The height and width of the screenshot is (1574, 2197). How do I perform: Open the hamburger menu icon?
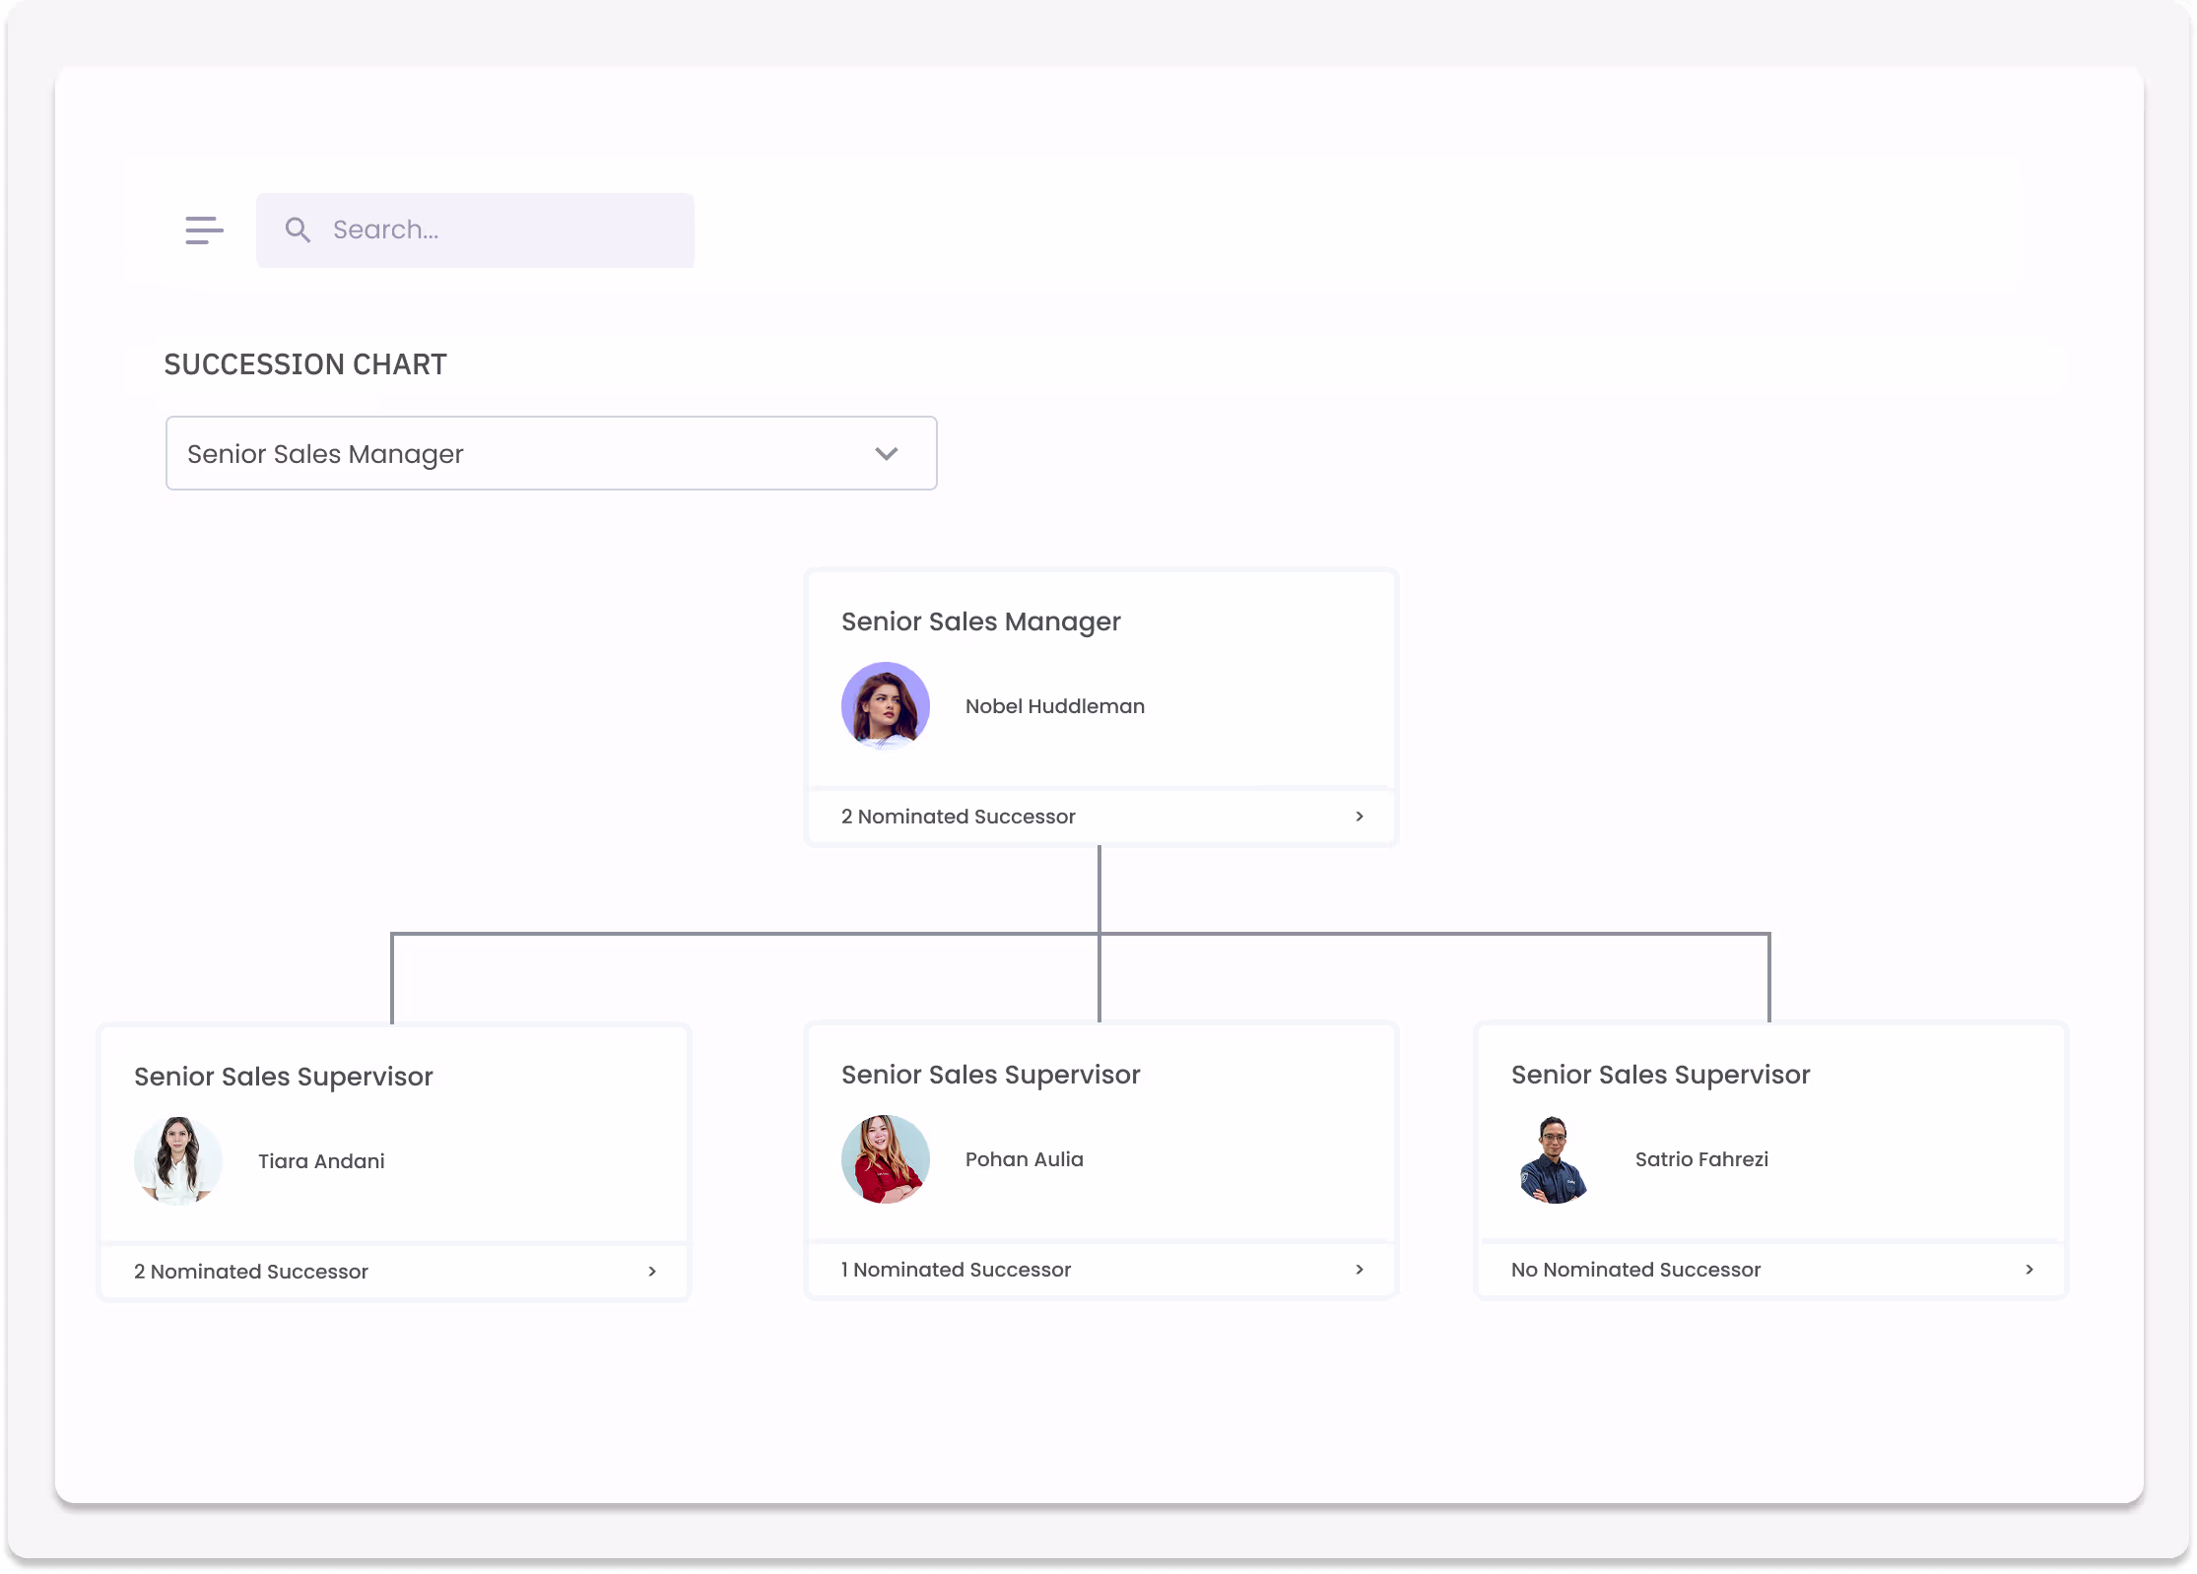pyautogui.click(x=204, y=230)
